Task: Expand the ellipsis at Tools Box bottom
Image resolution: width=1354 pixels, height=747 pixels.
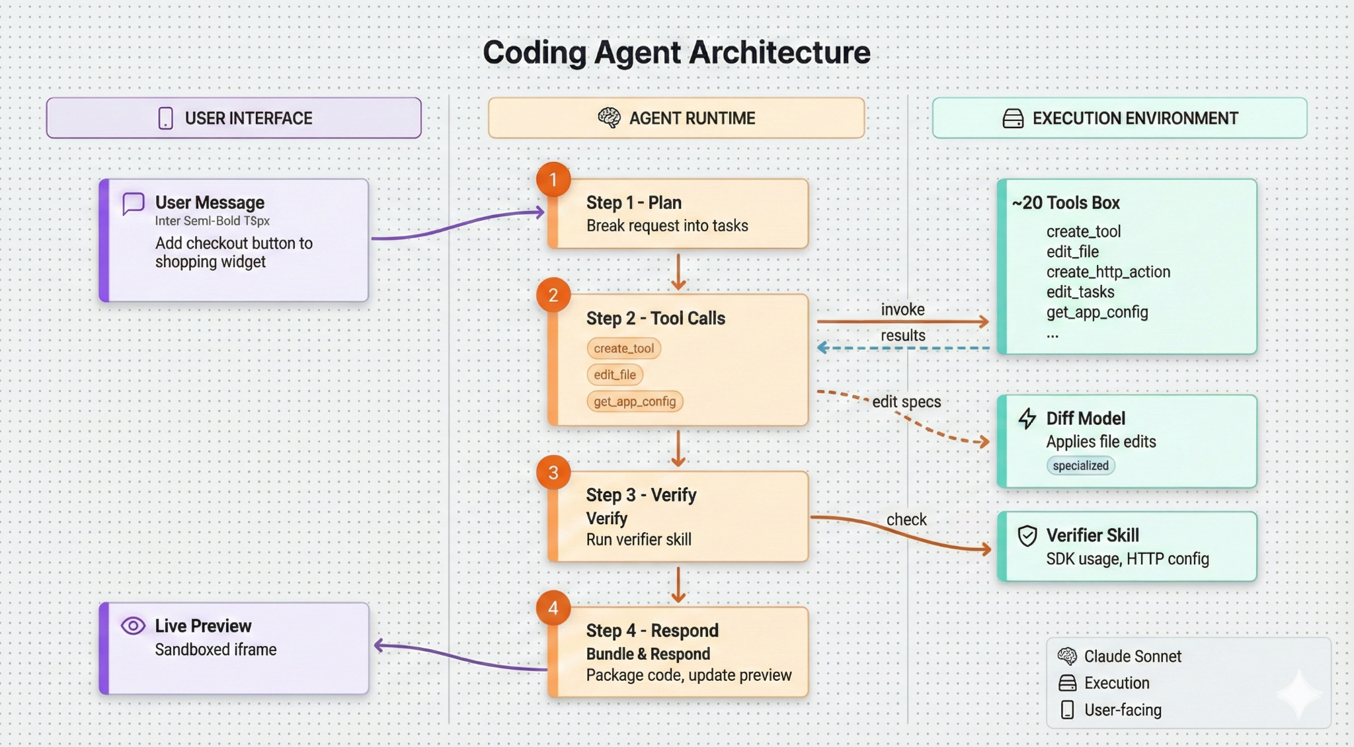Action: (x=1053, y=334)
